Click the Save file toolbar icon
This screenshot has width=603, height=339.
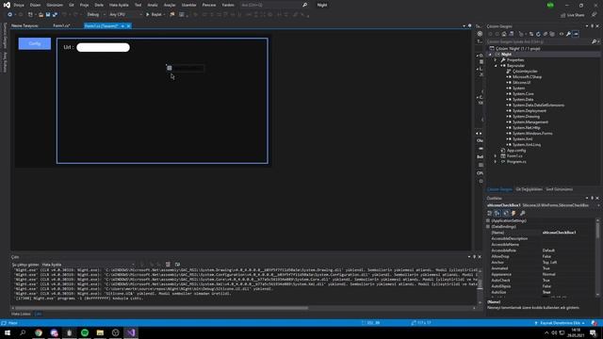pyautogui.click(x=48, y=15)
